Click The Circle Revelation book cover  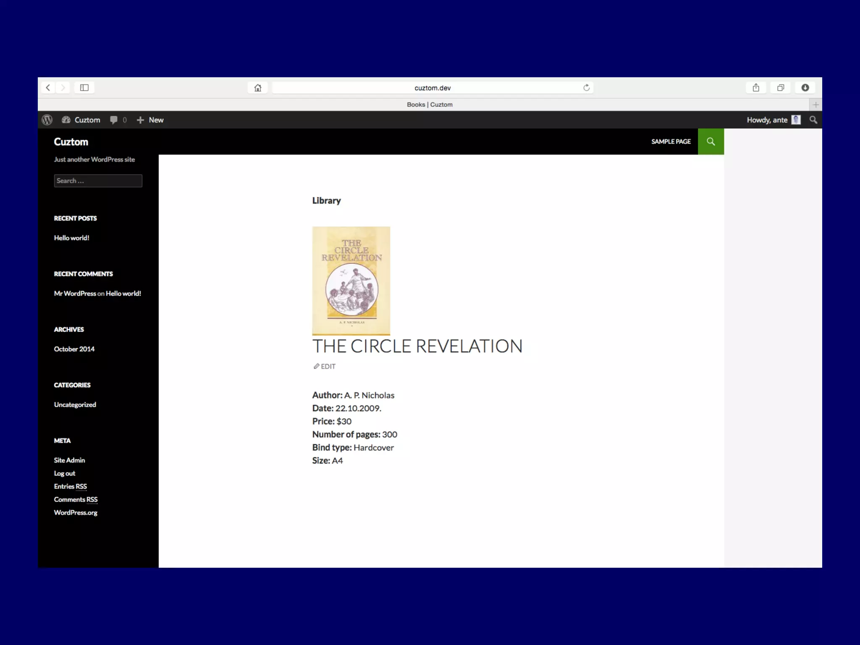click(x=351, y=281)
